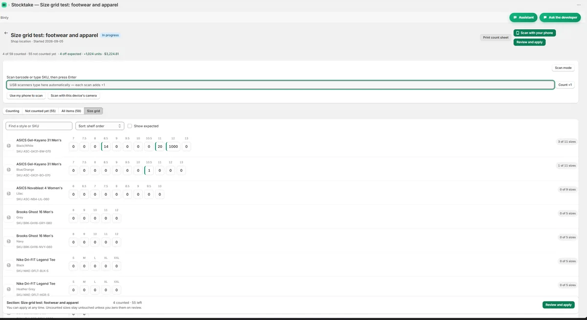Open the Assistant chat button
The width and height of the screenshot is (587, 320).
(523, 17)
